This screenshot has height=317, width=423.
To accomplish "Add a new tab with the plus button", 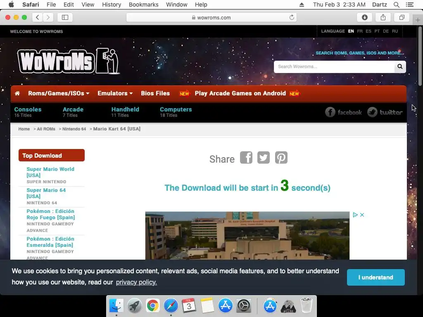I will click(x=418, y=20).
